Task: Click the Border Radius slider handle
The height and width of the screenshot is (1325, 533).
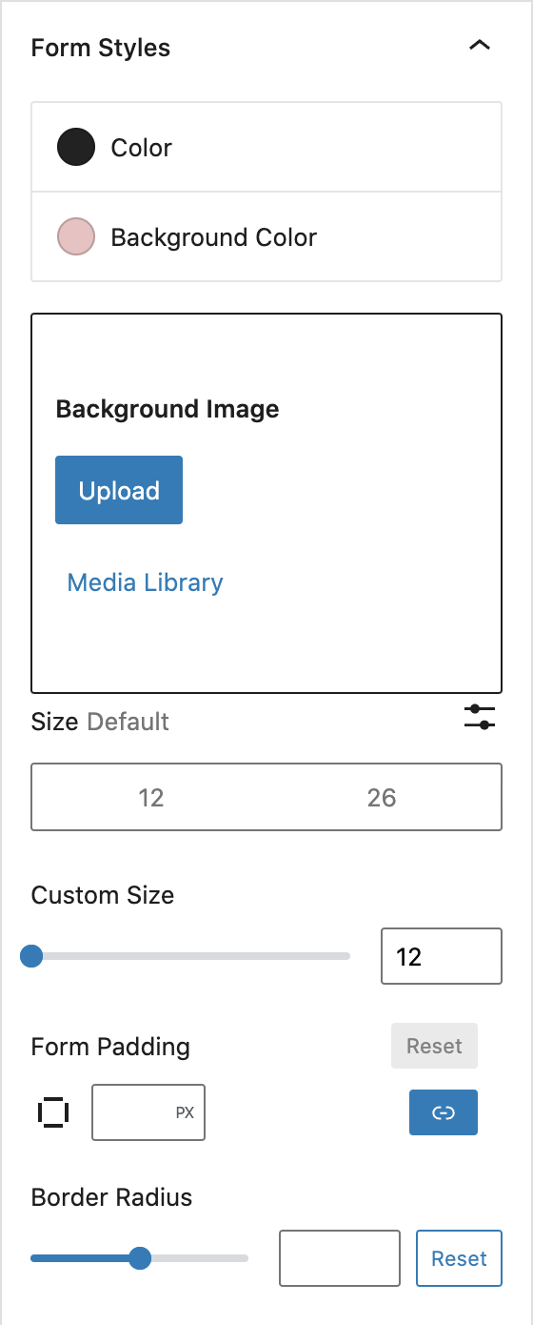Action: point(140,1258)
